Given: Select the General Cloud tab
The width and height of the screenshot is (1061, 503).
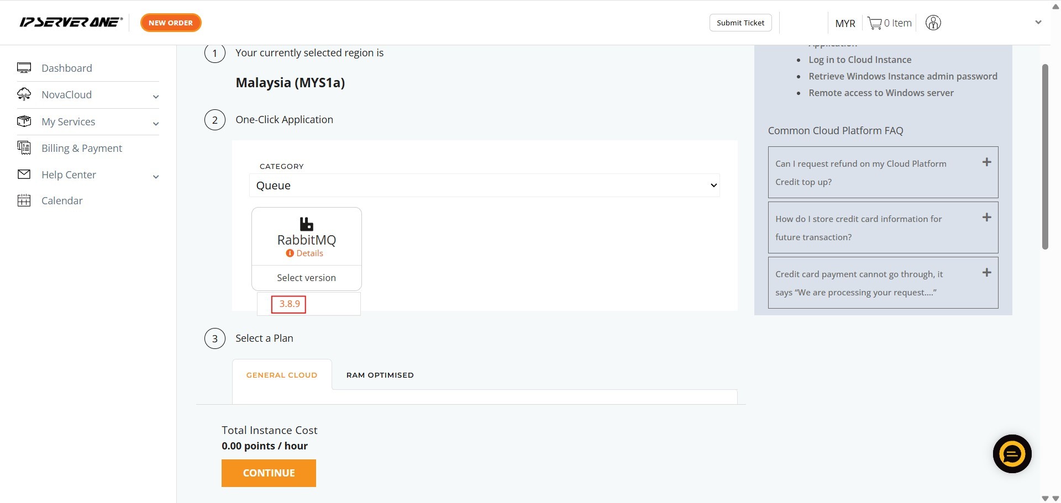Looking at the screenshot, I should [282, 375].
